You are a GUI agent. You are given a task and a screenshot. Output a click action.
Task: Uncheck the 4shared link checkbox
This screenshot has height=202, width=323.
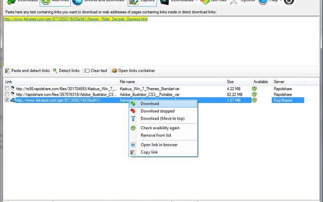tap(7, 100)
